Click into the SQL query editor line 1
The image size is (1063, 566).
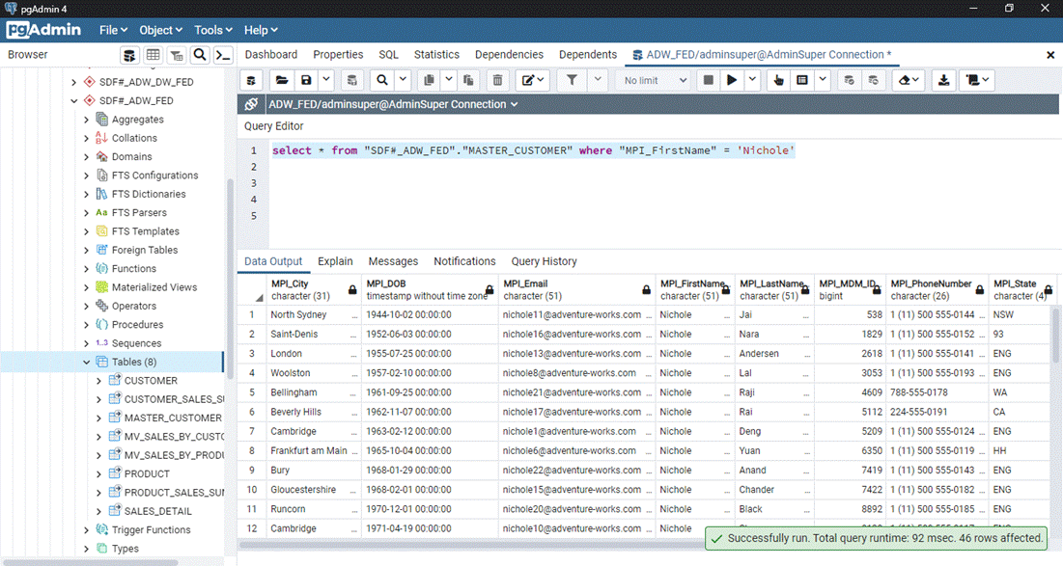(533, 150)
